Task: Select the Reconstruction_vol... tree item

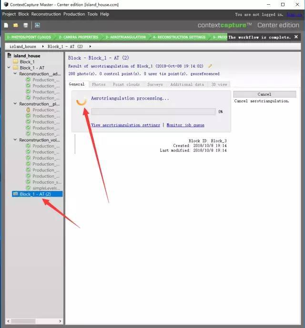Action: tap(40, 140)
